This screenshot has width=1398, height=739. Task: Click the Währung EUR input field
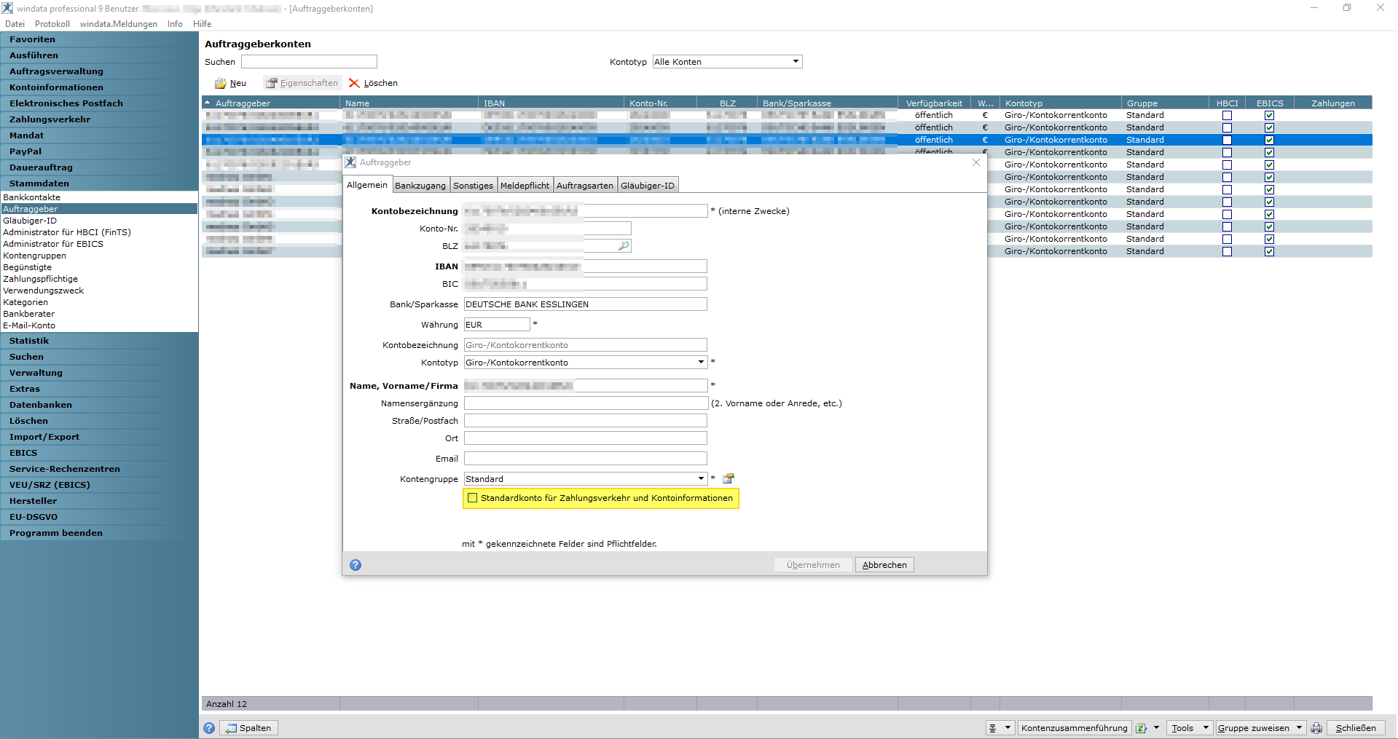(497, 325)
